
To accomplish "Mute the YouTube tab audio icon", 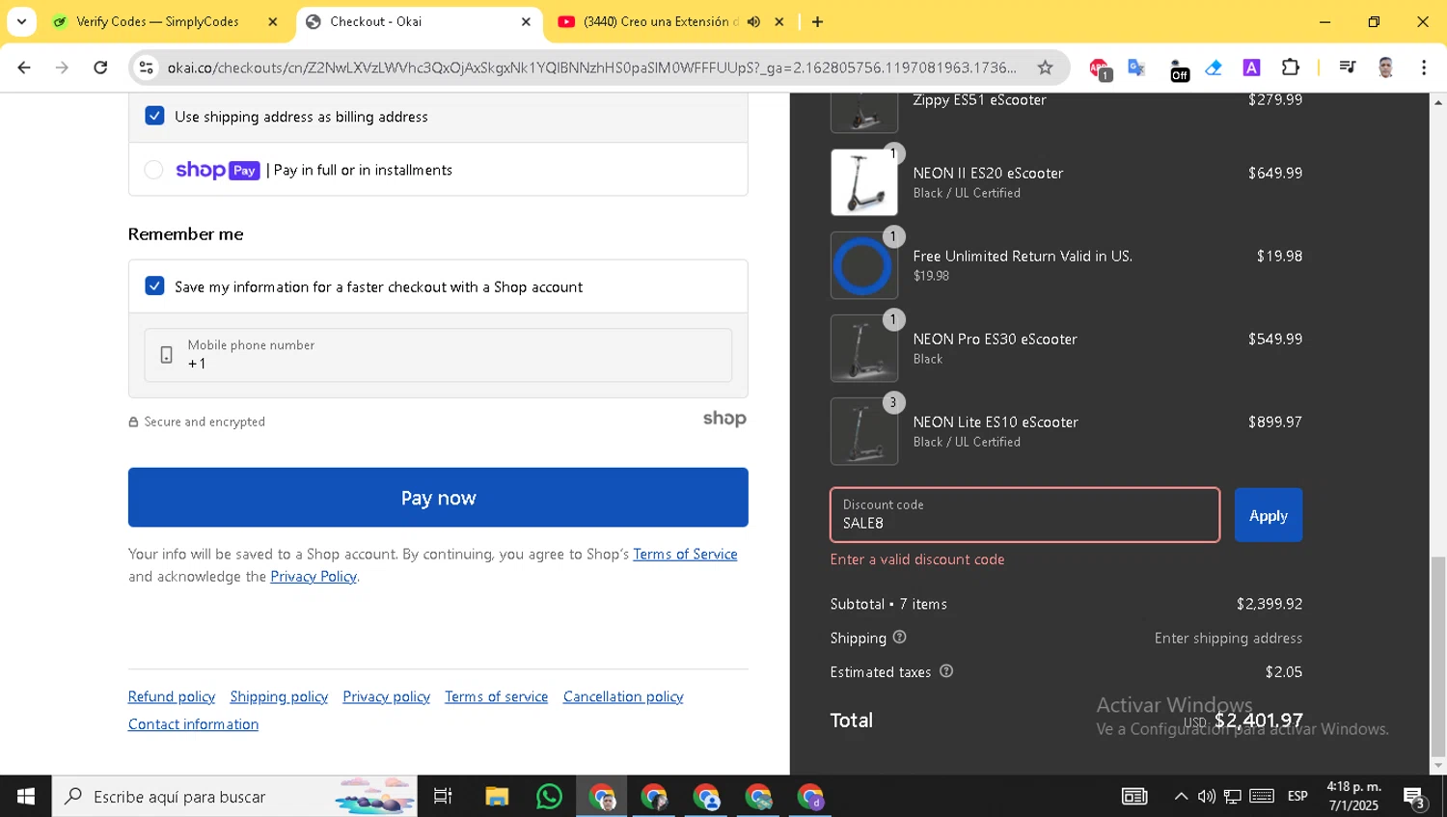I will coord(753,21).
